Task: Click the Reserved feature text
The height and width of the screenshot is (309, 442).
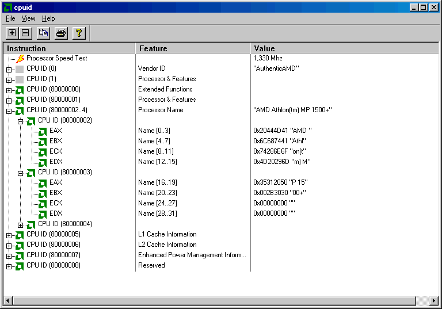Action: coord(151,265)
